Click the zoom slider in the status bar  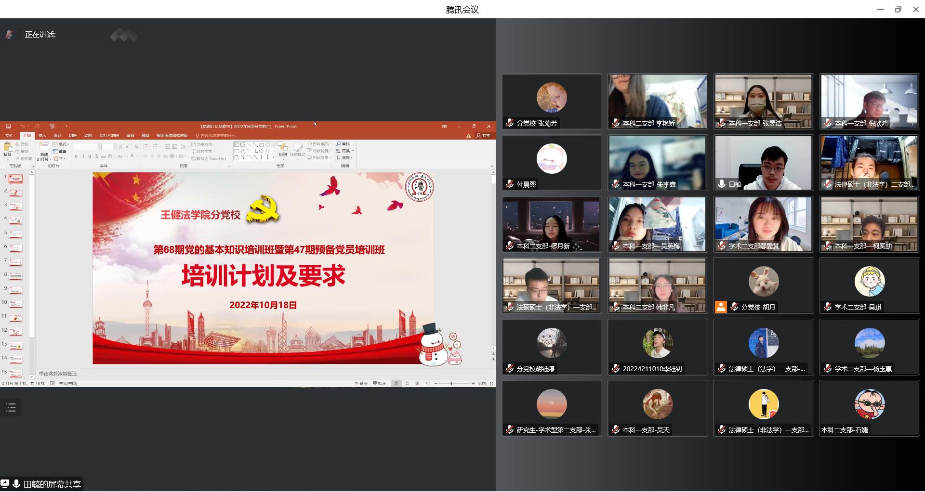click(x=451, y=384)
